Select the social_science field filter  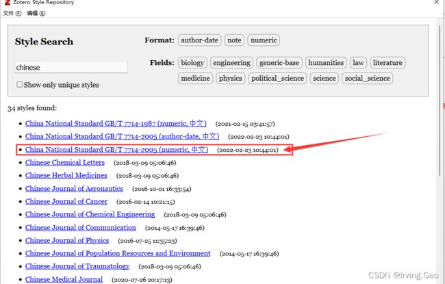pyautogui.click(x=367, y=78)
